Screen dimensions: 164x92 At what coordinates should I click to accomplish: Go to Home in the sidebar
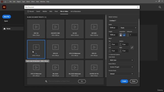click(x=13, y=29)
